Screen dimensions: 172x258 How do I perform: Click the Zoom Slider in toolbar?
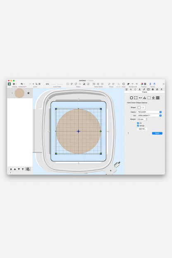tap(57, 84)
